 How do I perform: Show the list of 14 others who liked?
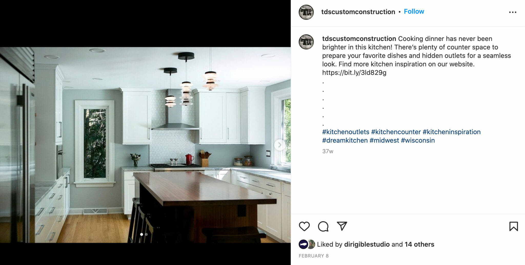pos(419,244)
